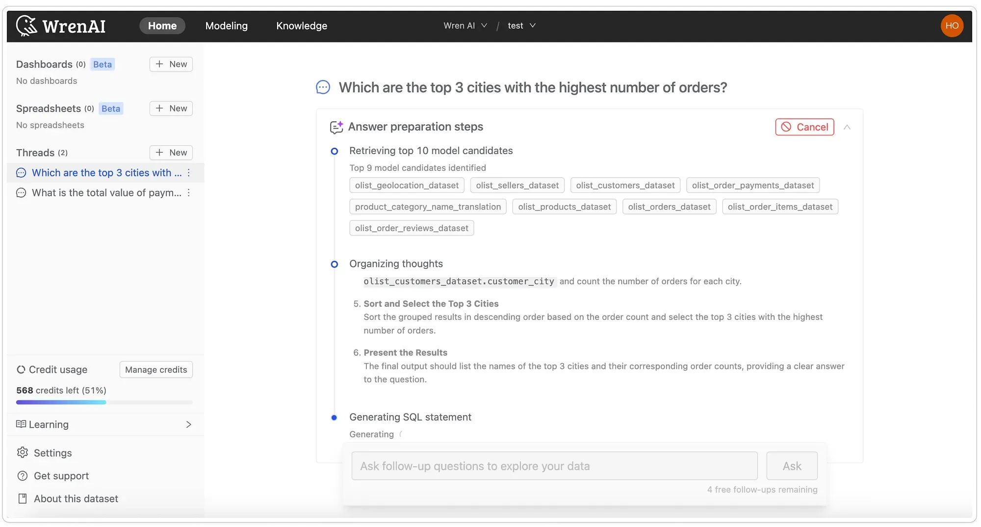Cancel the answer generation
Screen dimensions: 981x527
click(x=804, y=127)
